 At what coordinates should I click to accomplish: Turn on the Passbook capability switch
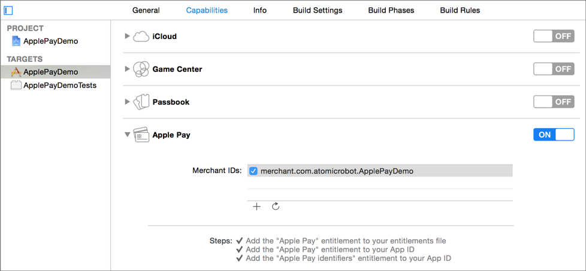coord(554,102)
